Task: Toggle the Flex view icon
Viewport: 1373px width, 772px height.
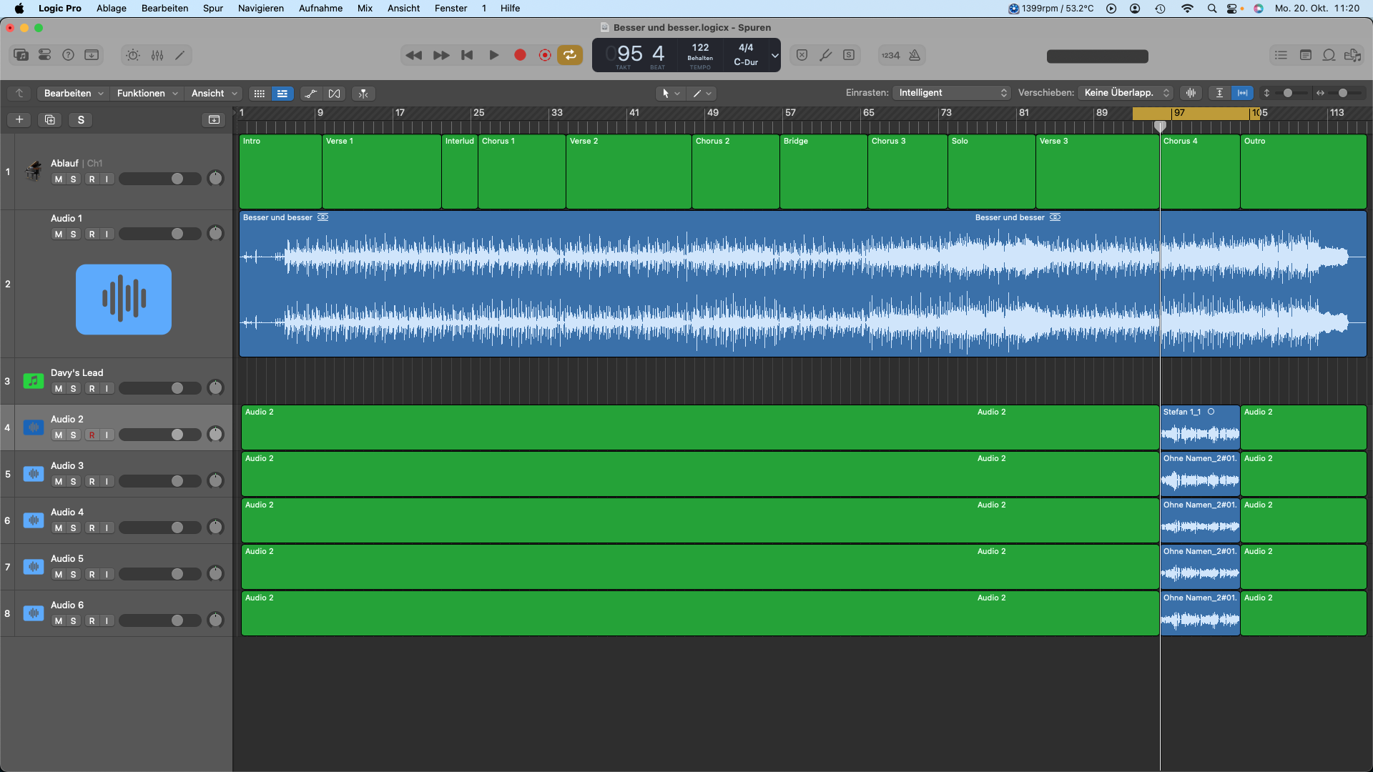Action: pos(334,94)
